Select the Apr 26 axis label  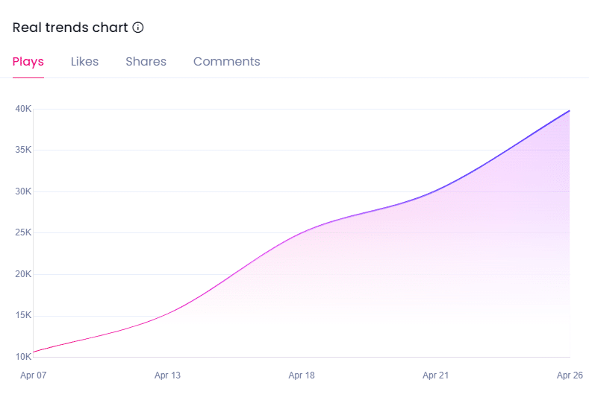point(570,375)
